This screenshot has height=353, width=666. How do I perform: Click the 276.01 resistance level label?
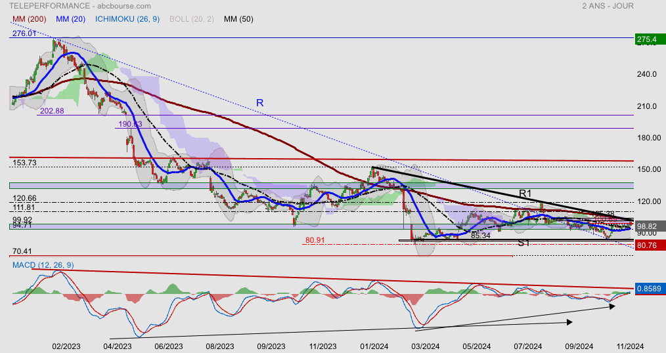click(24, 33)
